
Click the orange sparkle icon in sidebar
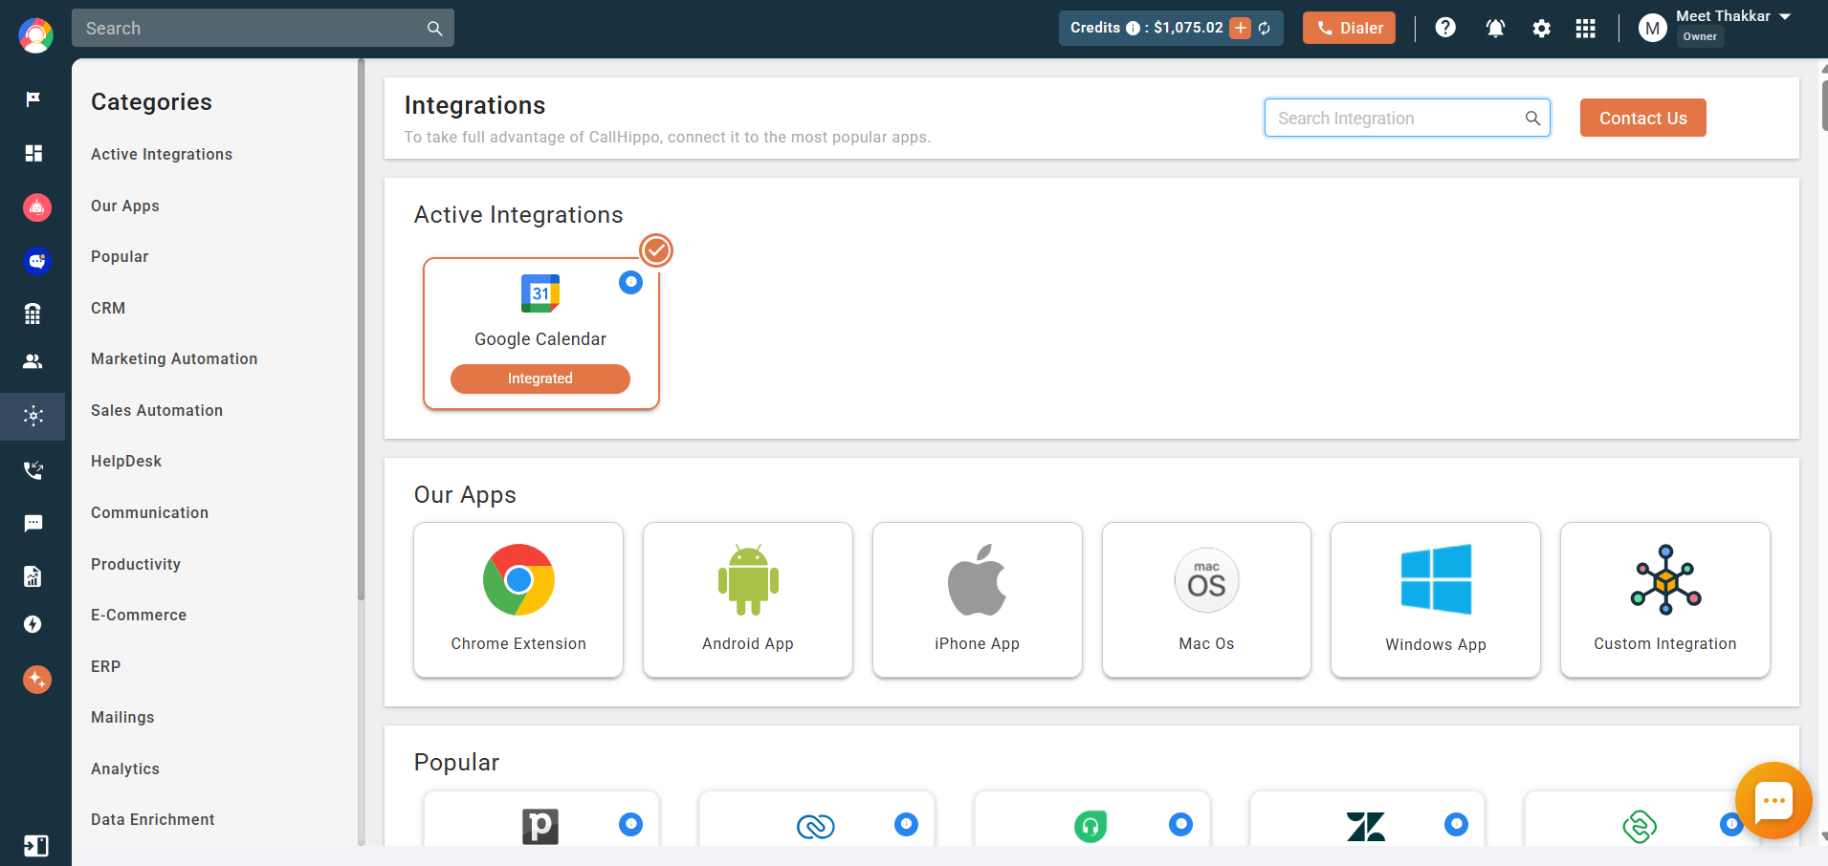[36, 680]
